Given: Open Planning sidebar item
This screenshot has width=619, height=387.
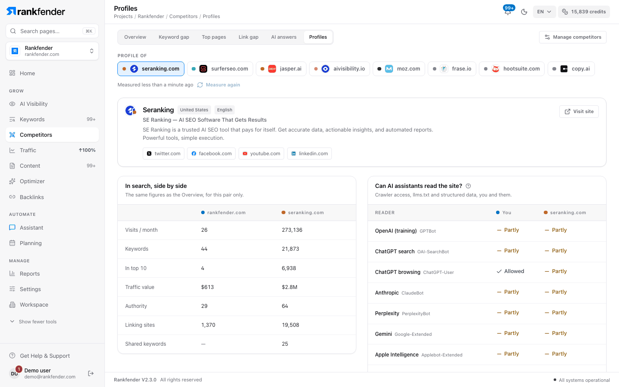Looking at the screenshot, I should click(52, 243).
